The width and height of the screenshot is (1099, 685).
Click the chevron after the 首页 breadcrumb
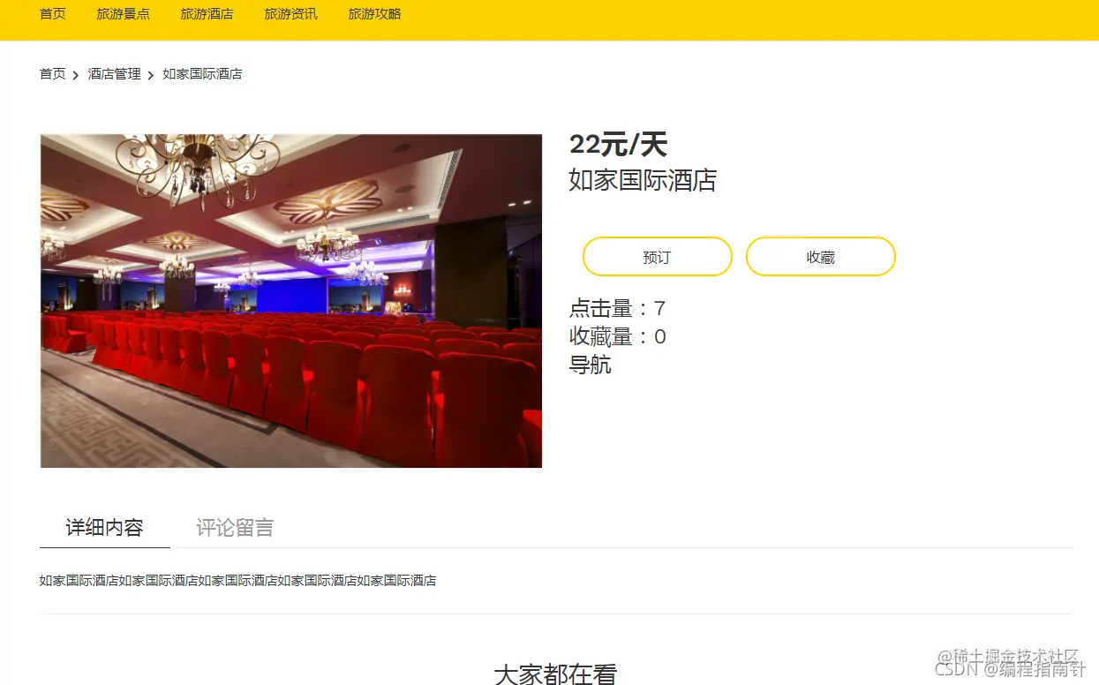pyautogui.click(x=76, y=75)
